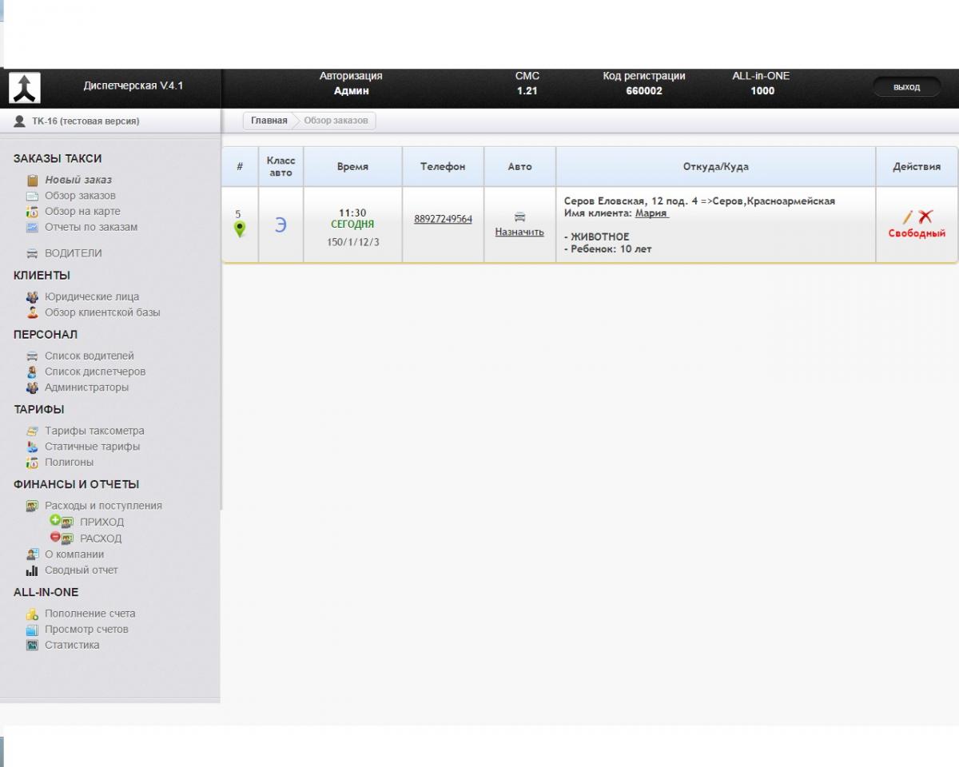Open Расходы и поступления
959x767 pixels.
coord(103,506)
